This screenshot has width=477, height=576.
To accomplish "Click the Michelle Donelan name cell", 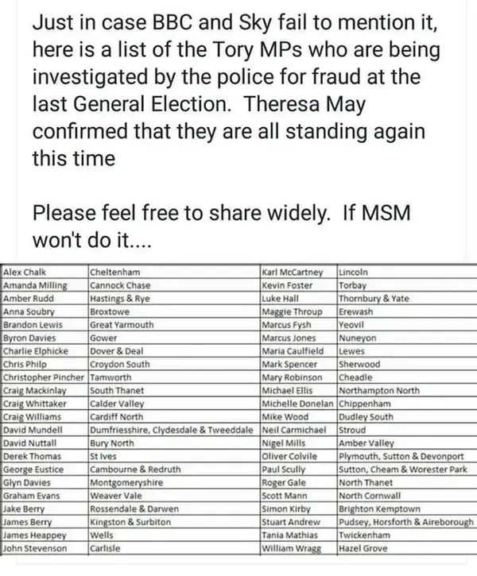I will (298, 404).
